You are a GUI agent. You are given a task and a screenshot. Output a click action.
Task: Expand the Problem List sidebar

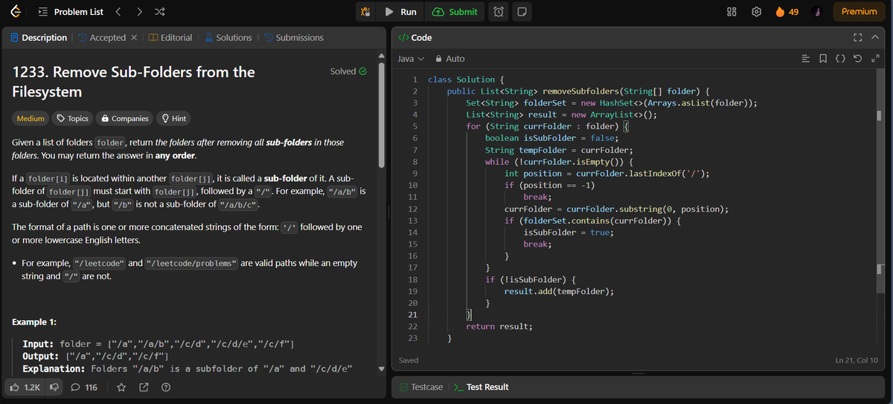(x=71, y=12)
